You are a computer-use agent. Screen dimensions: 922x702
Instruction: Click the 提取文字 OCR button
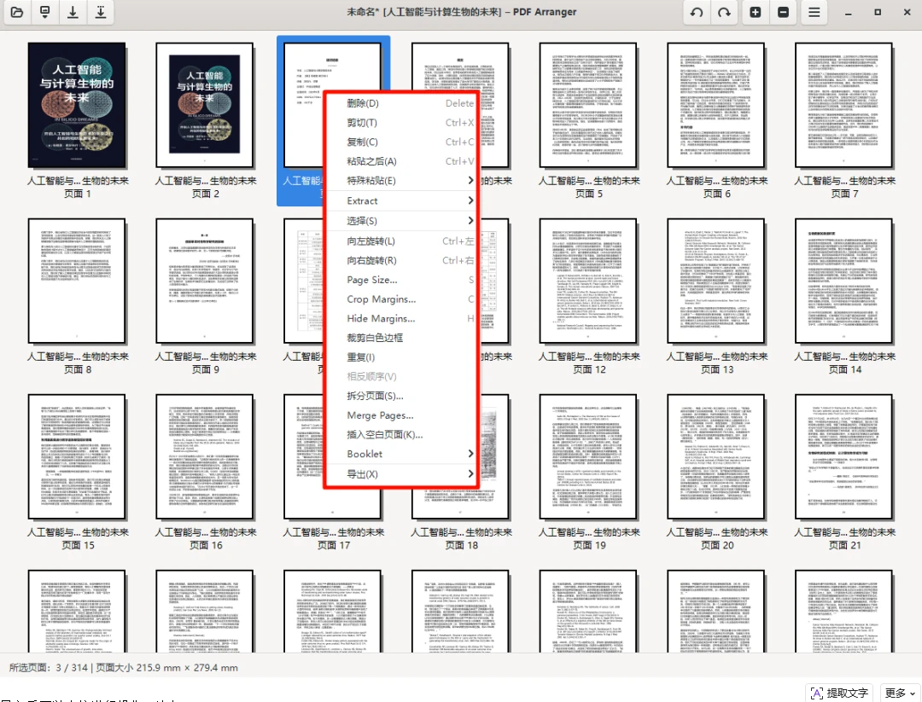pos(838,693)
